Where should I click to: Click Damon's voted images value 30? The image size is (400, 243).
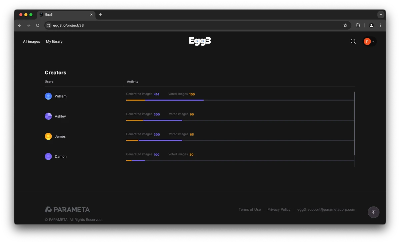[191, 155]
